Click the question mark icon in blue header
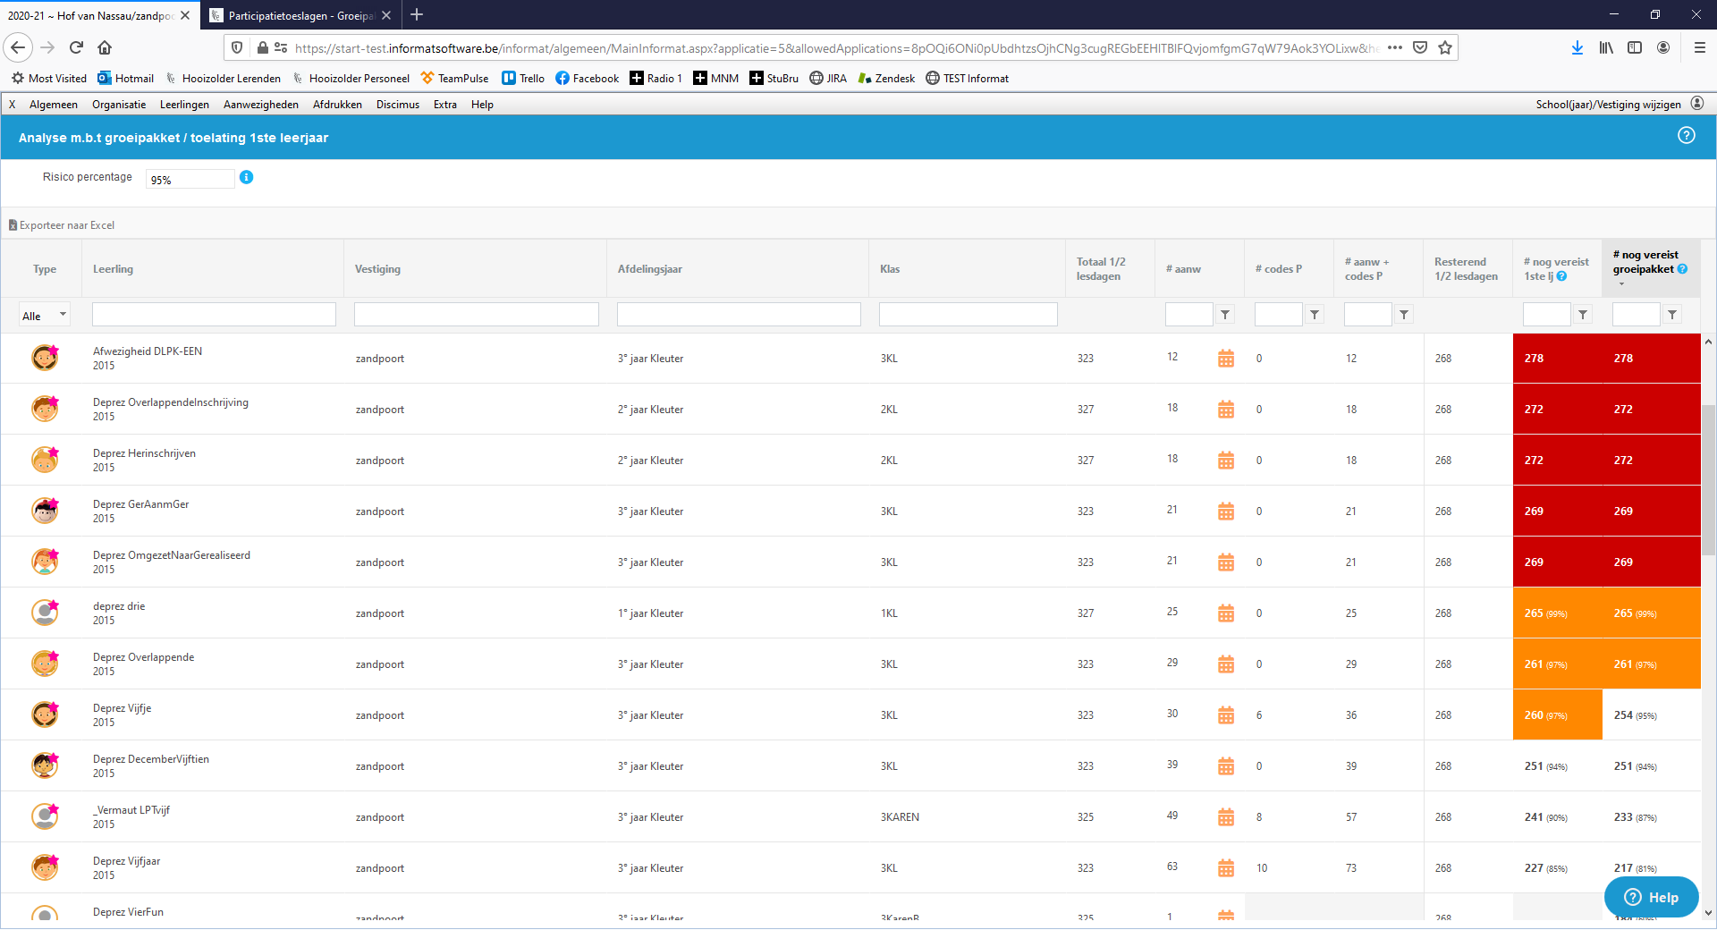The width and height of the screenshot is (1717, 930). [x=1686, y=136]
